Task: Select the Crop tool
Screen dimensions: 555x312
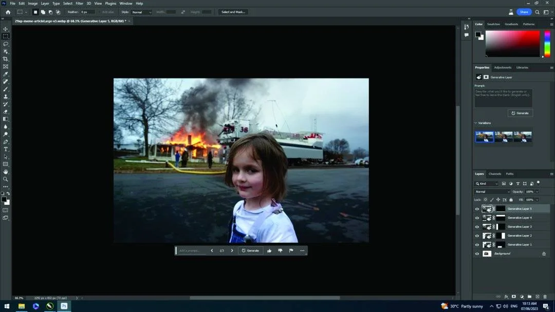Action: (x=6, y=59)
